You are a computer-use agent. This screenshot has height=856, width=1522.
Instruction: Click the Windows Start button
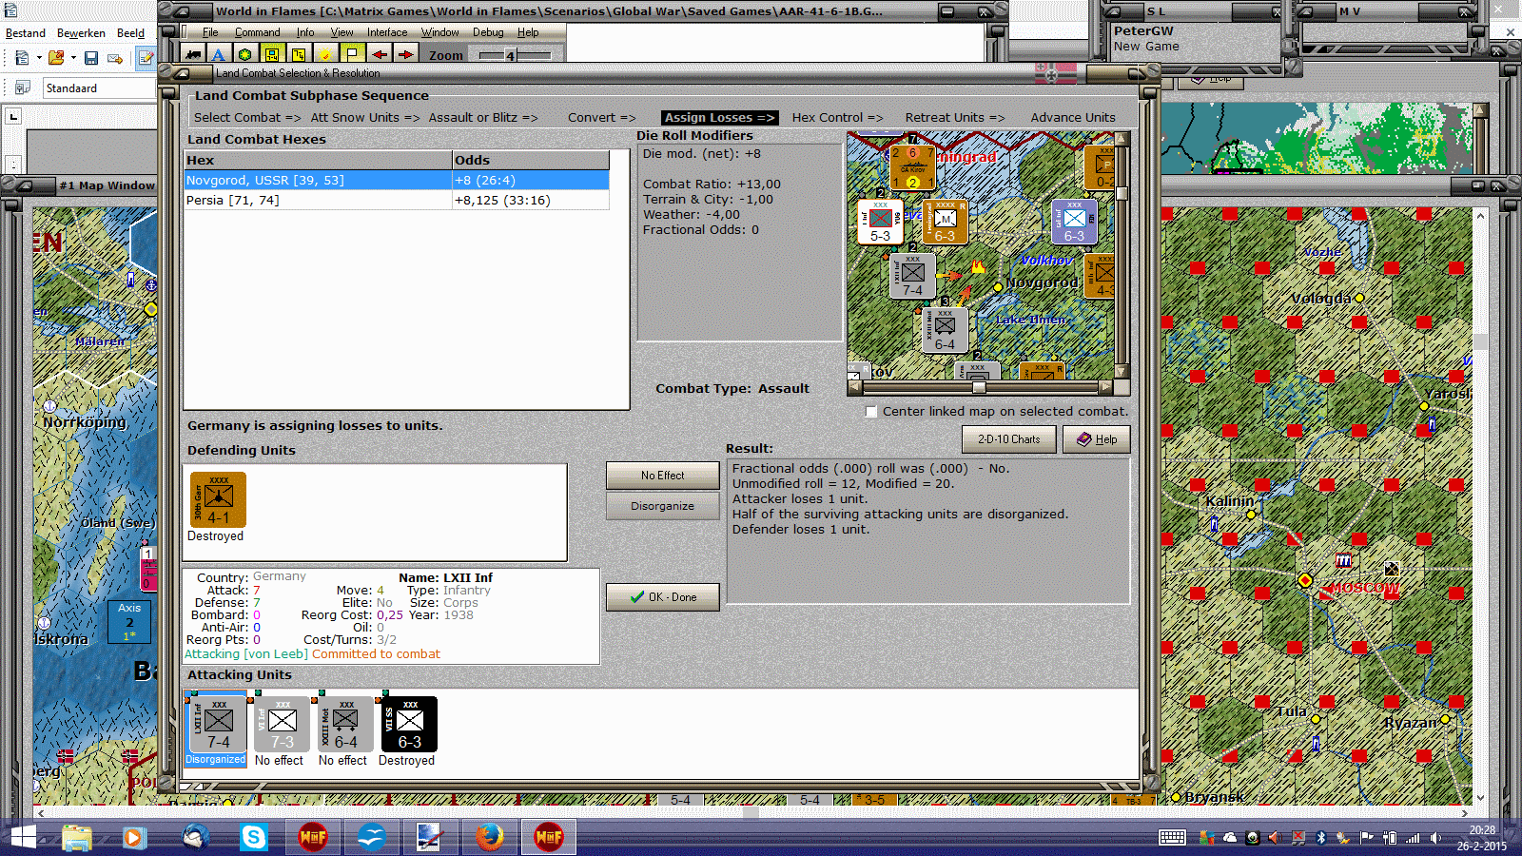click(22, 837)
